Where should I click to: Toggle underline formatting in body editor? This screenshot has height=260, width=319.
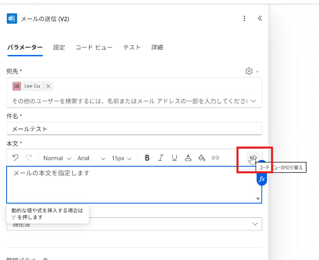174,158
